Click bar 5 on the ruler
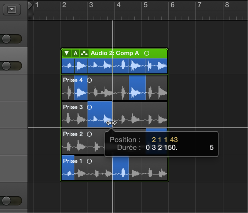Viewport: 248px width, 213px height. tap(146, 5)
